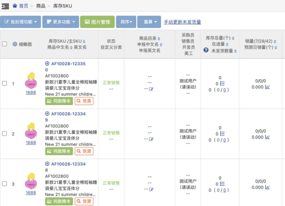The image size is (285, 206).
Task: Click 正常销售 status in row 3
Action: [111, 183]
